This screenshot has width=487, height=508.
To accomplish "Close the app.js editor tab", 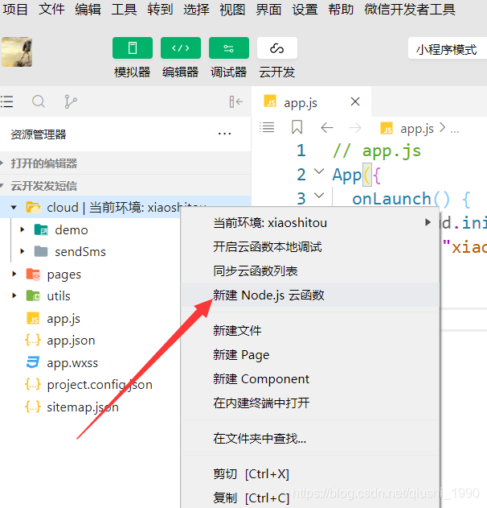I will pos(355,101).
